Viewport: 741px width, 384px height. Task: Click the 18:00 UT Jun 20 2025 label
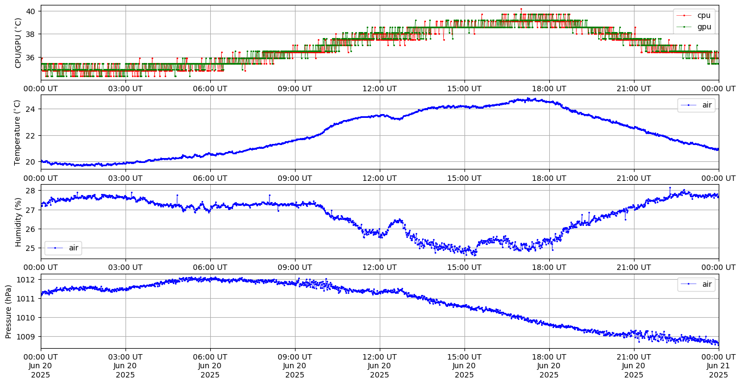(x=549, y=366)
